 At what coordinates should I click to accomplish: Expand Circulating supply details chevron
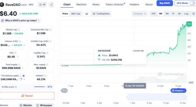point(24,79)
